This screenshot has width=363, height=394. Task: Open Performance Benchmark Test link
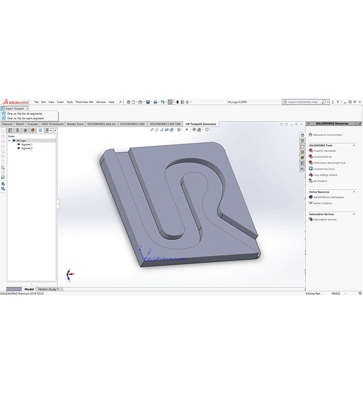point(329,163)
